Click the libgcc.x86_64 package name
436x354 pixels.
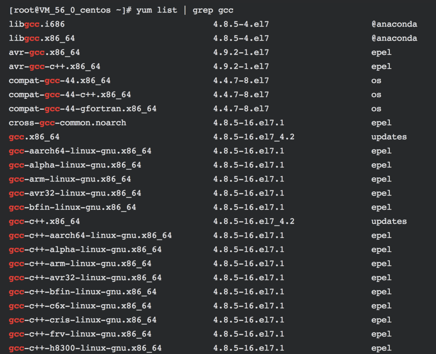tap(42, 38)
